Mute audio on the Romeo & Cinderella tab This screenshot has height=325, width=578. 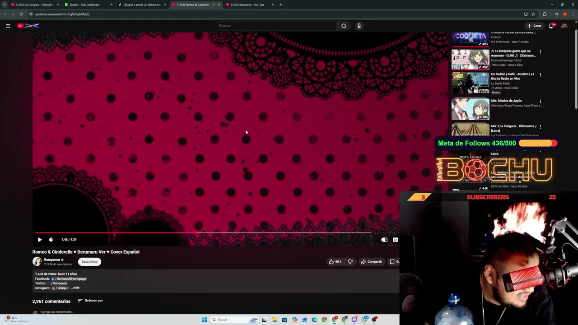click(x=214, y=5)
